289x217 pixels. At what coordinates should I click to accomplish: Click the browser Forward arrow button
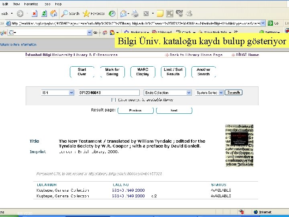point(20,14)
